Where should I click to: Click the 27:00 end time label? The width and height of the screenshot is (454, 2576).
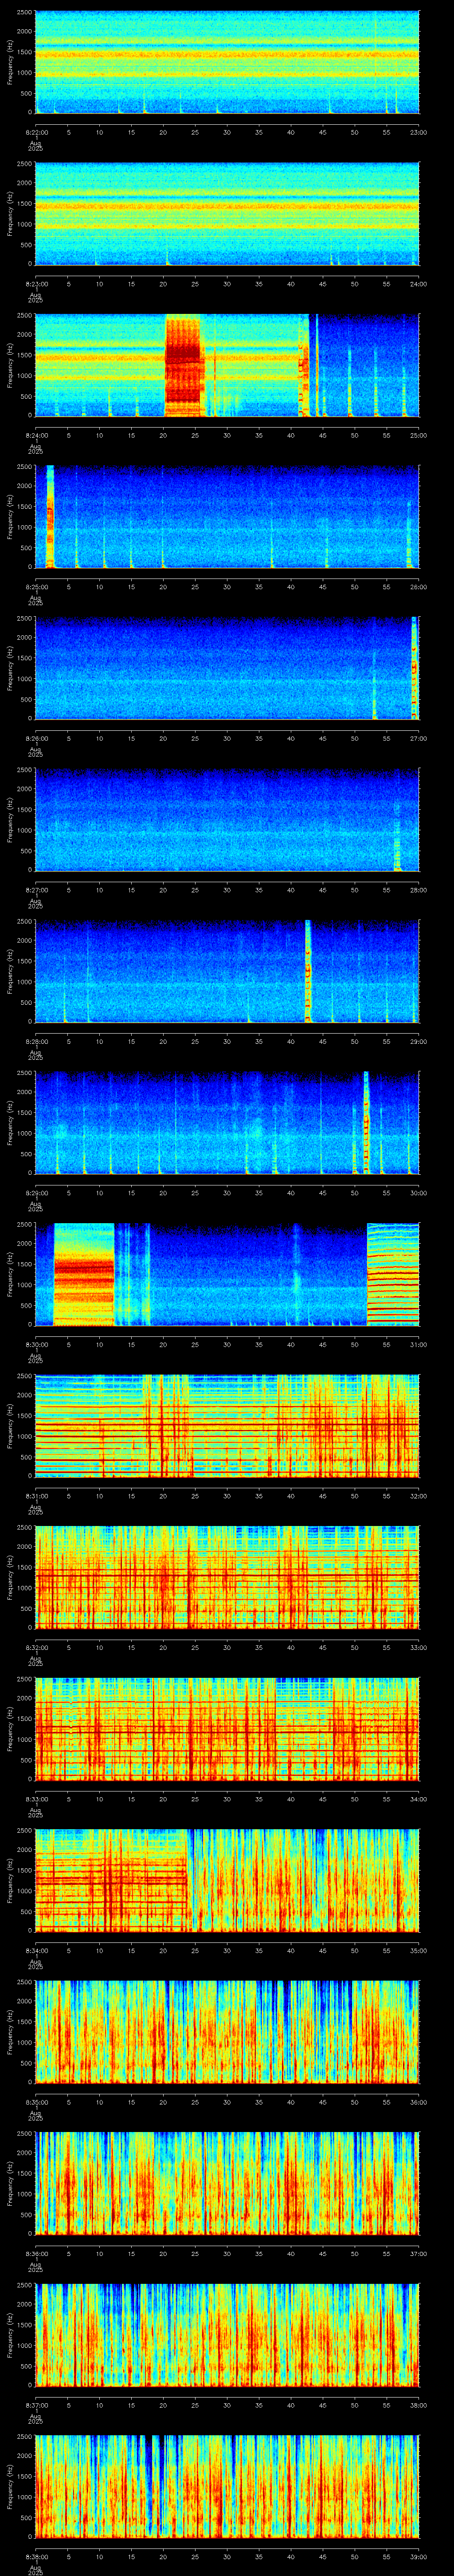pos(418,738)
